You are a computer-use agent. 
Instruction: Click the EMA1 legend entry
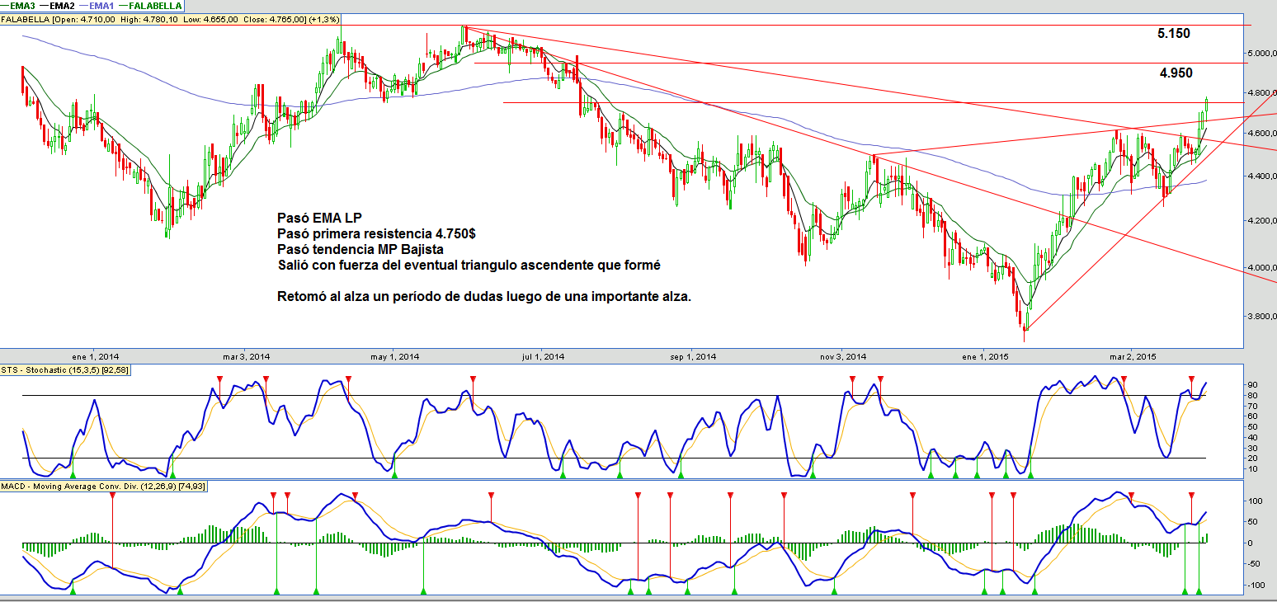(96, 6)
